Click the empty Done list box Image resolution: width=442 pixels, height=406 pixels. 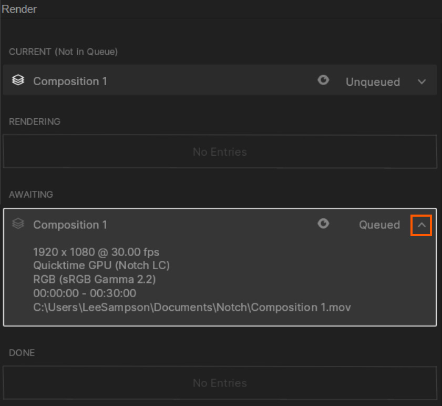pyautogui.click(x=220, y=383)
